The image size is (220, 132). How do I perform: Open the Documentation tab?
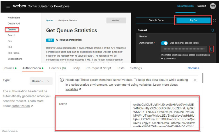185,6
